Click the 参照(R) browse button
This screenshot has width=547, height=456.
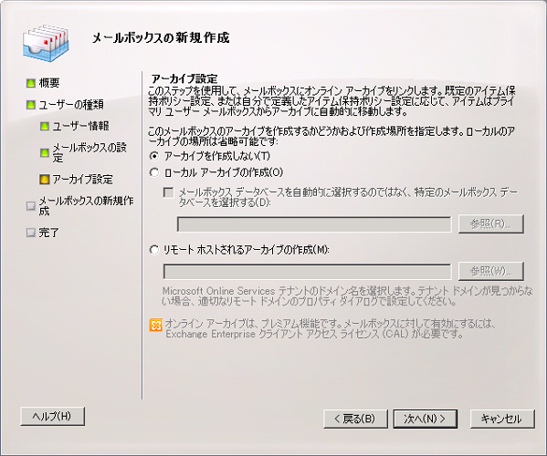(x=490, y=223)
